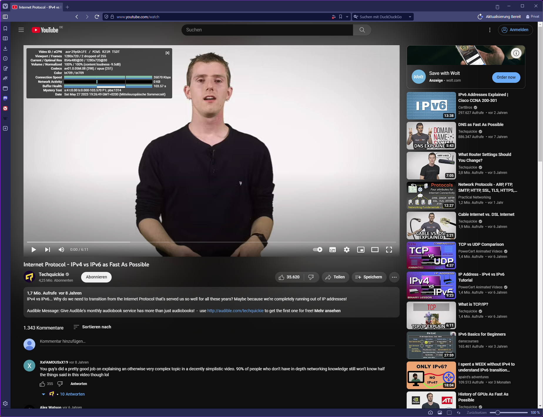Open Vivaldi settings gear

5,404
